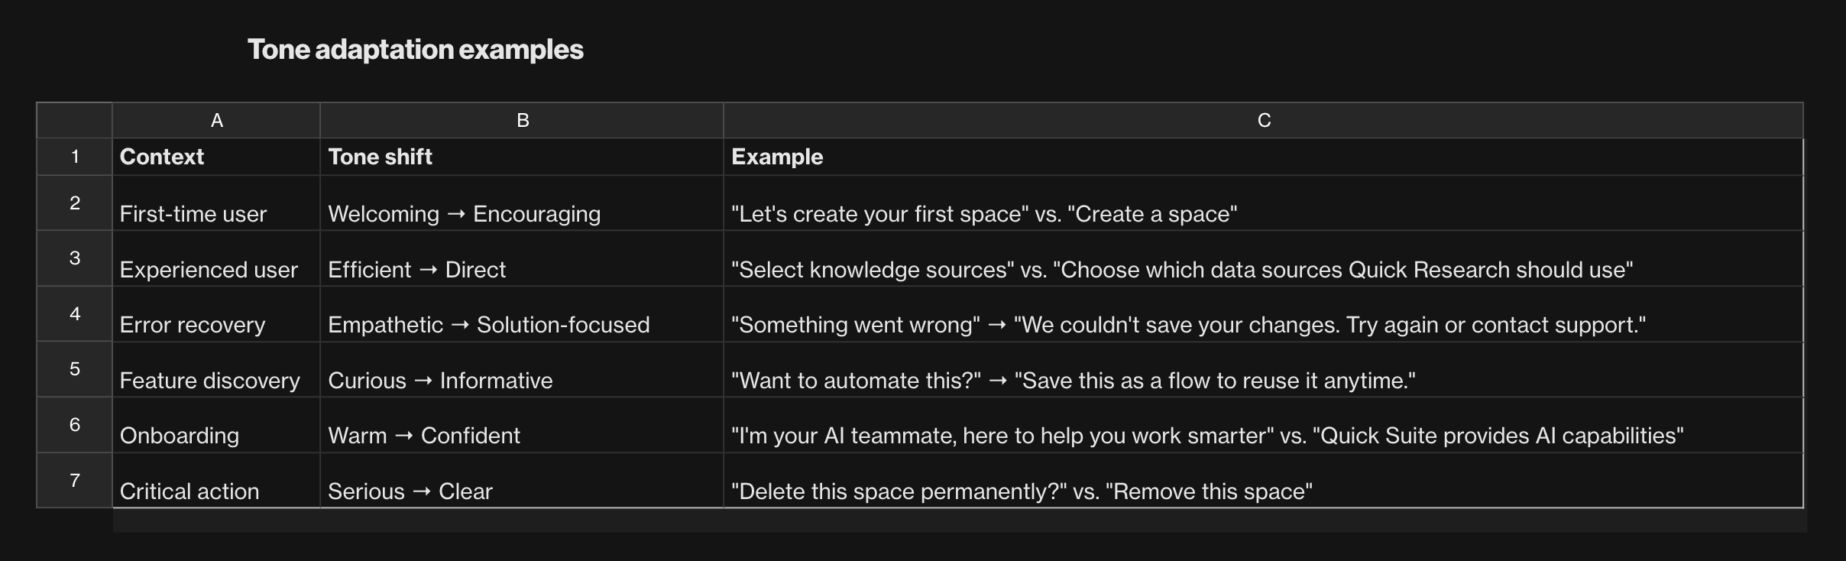1846x561 pixels.
Task: Click the horizontal scrollbar below the table
Action: 959,520
